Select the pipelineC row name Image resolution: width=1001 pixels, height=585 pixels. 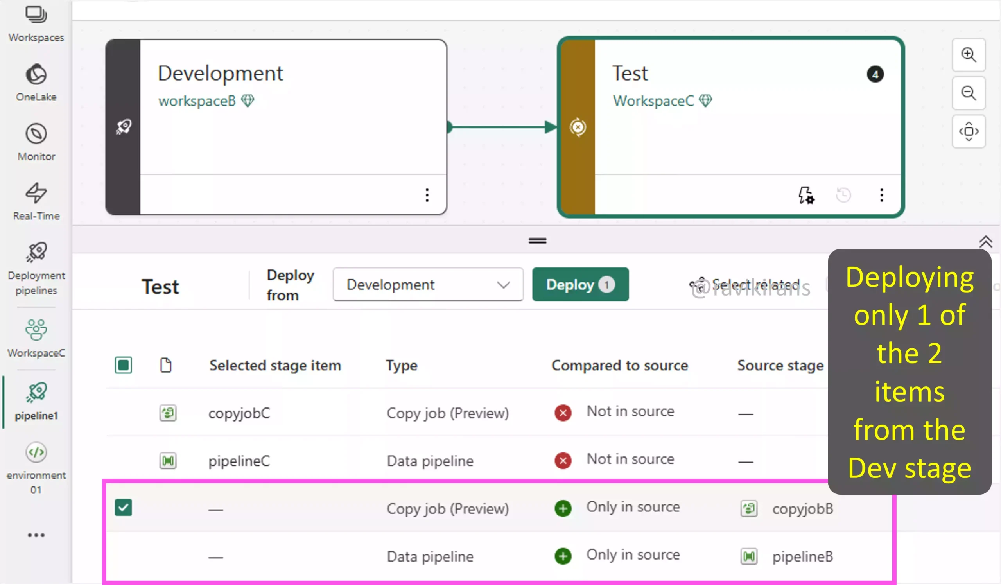pyautogui.click(x=239, y=461)
